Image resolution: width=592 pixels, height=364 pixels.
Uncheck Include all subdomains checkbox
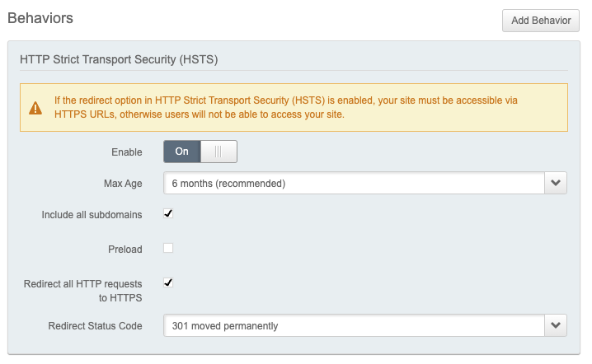(168, 214)
